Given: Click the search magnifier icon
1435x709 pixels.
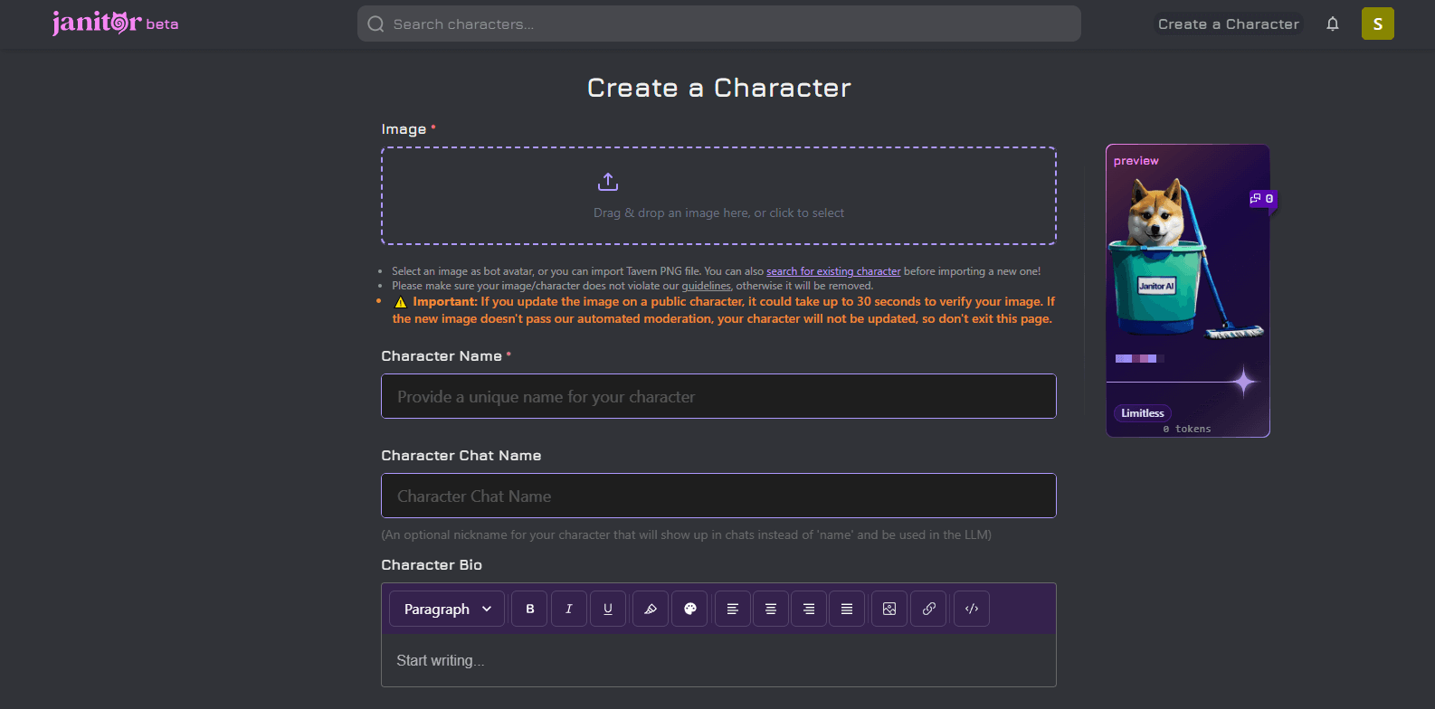Looking at the screenshot, I should tap(375, 24).
